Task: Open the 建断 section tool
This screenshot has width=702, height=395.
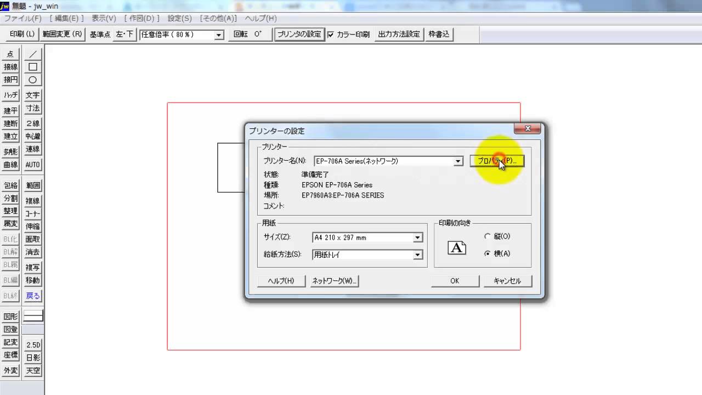Action: tap(10, 123)
